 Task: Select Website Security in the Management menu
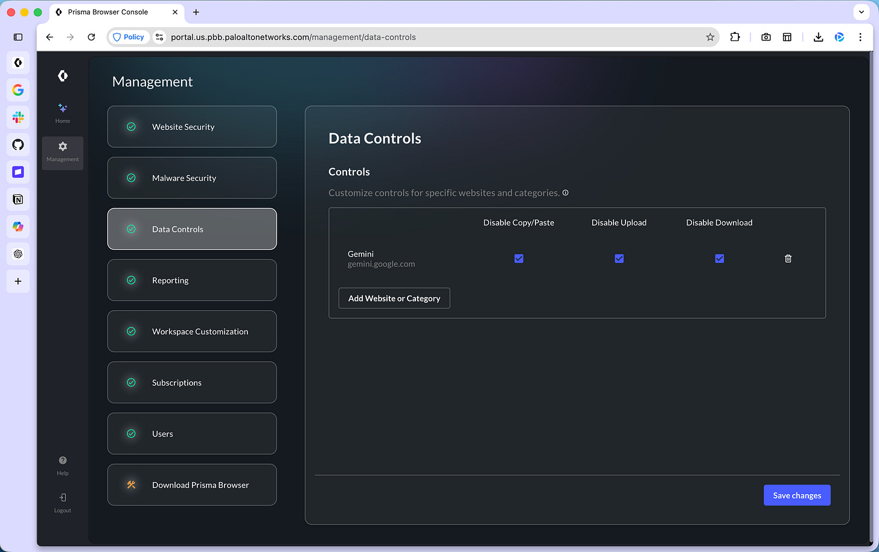192,127
